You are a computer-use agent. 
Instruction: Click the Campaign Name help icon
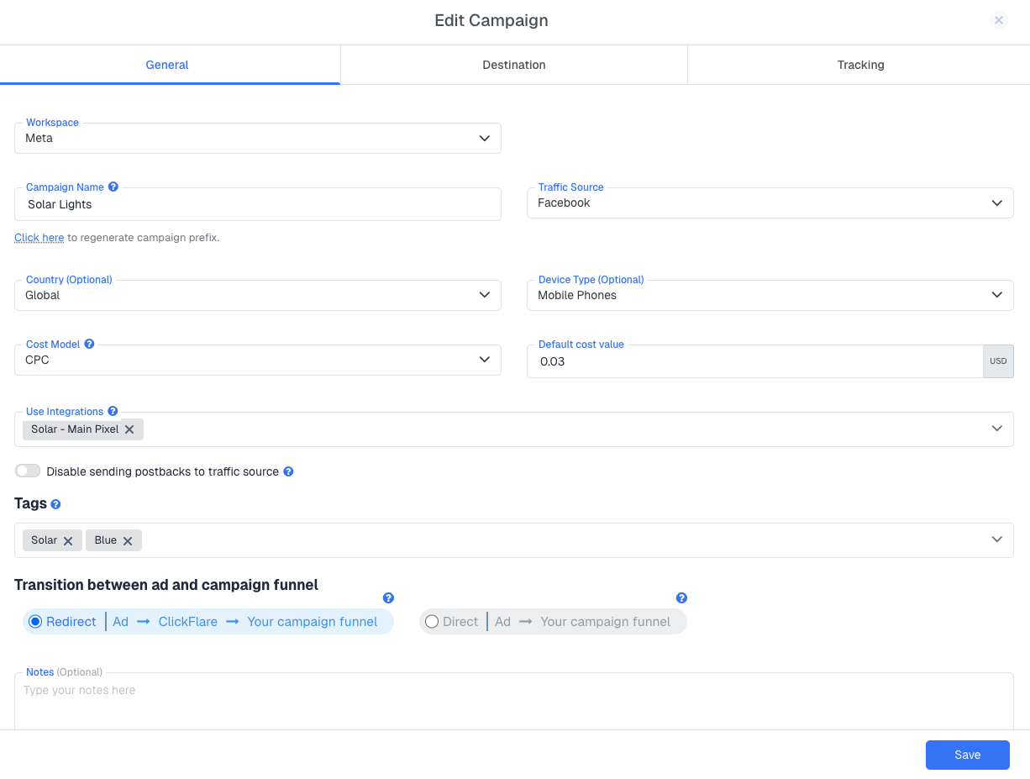[113, 187]
